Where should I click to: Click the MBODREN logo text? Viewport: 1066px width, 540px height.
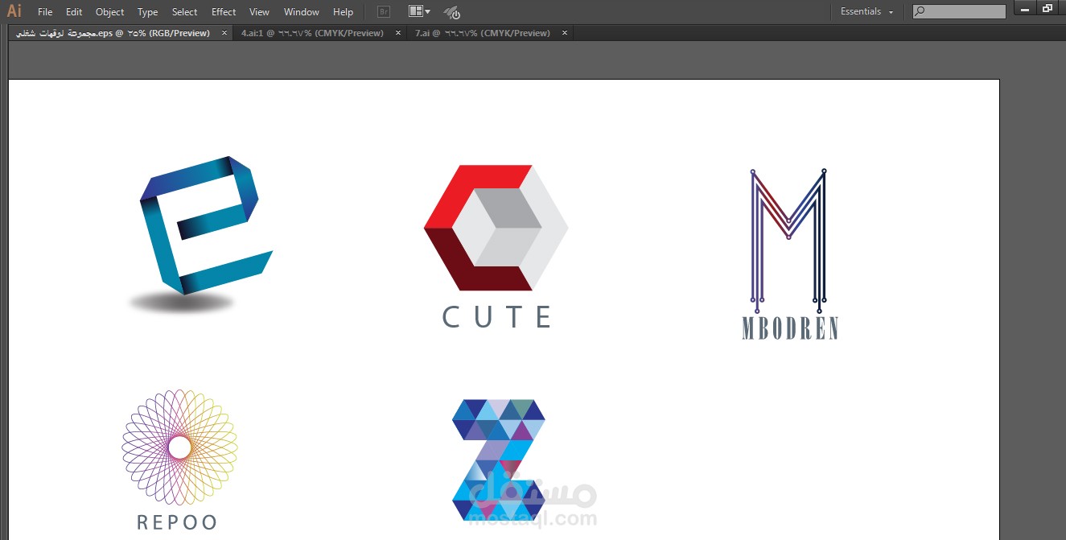point(790,328)
